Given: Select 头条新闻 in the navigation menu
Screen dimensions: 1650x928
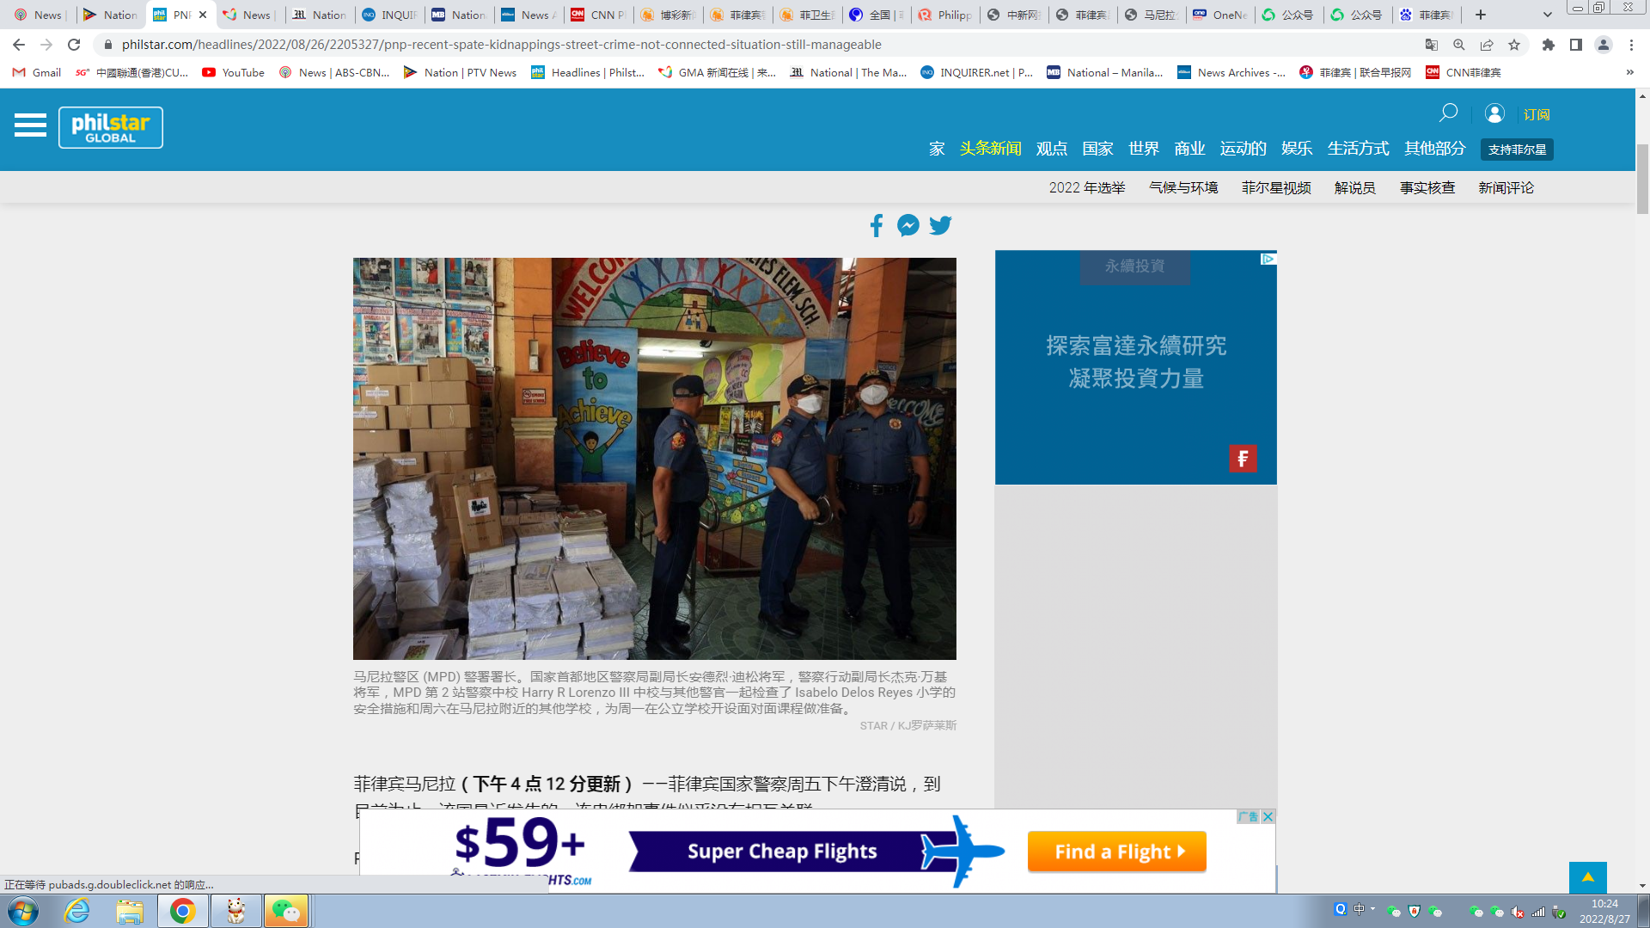Looking at the screenshot, I should click(x=990, y=149).
